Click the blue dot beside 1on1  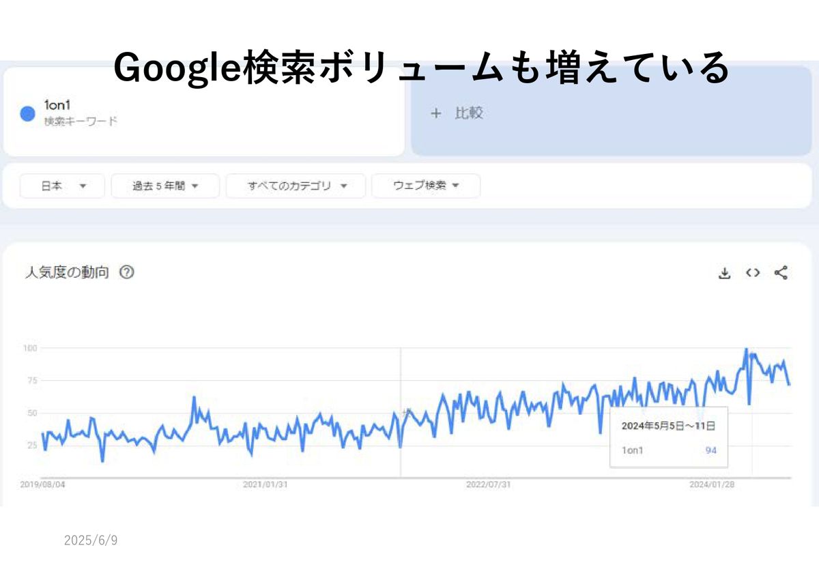coord(28,114)
